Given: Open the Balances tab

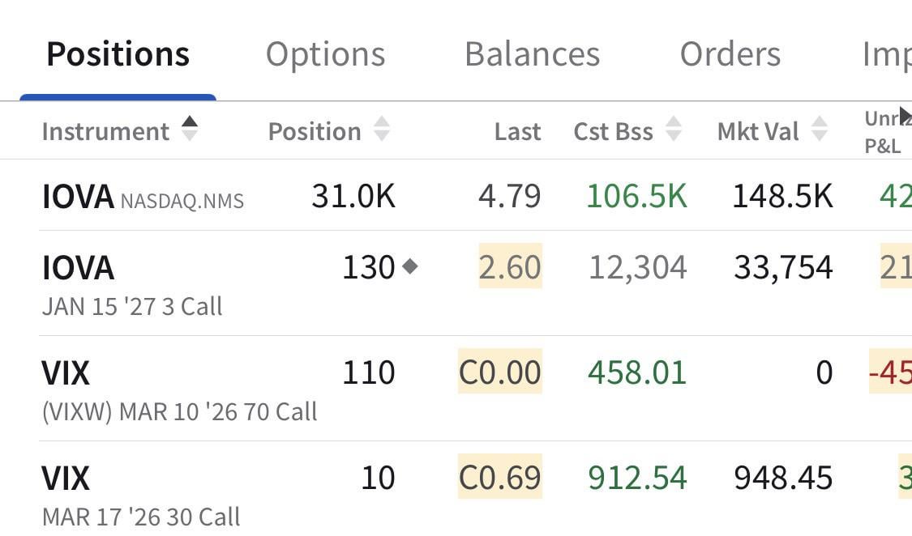Looking at the screenshot, I should coord(532,54).
